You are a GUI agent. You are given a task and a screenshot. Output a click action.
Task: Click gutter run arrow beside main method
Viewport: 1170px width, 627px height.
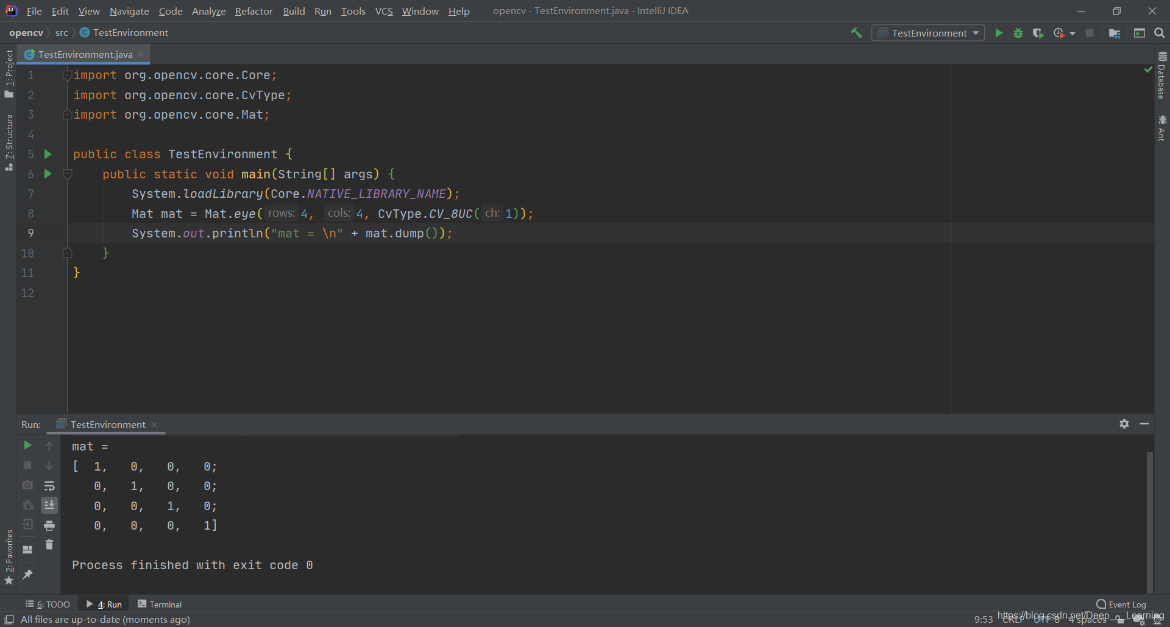tap(48, 174)
